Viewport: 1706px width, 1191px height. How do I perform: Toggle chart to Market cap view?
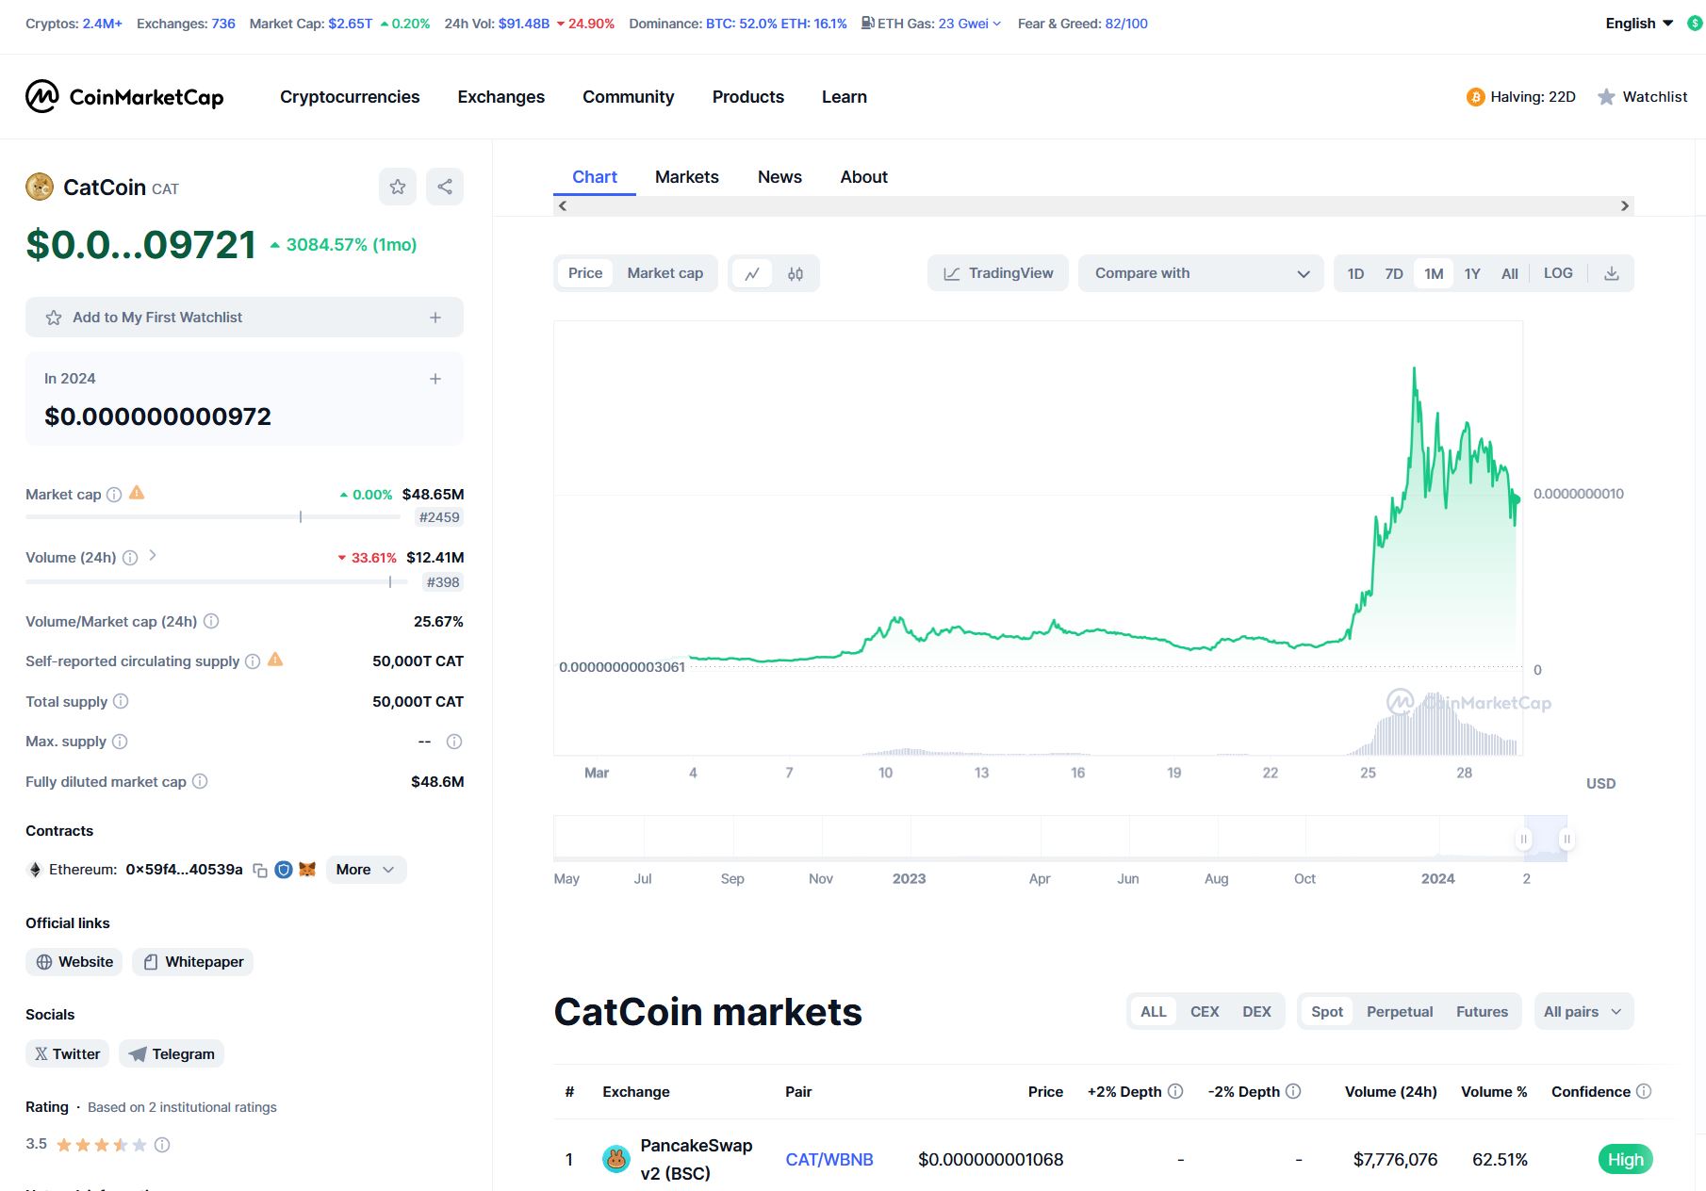pyautogui.click(x=665, y=273)
